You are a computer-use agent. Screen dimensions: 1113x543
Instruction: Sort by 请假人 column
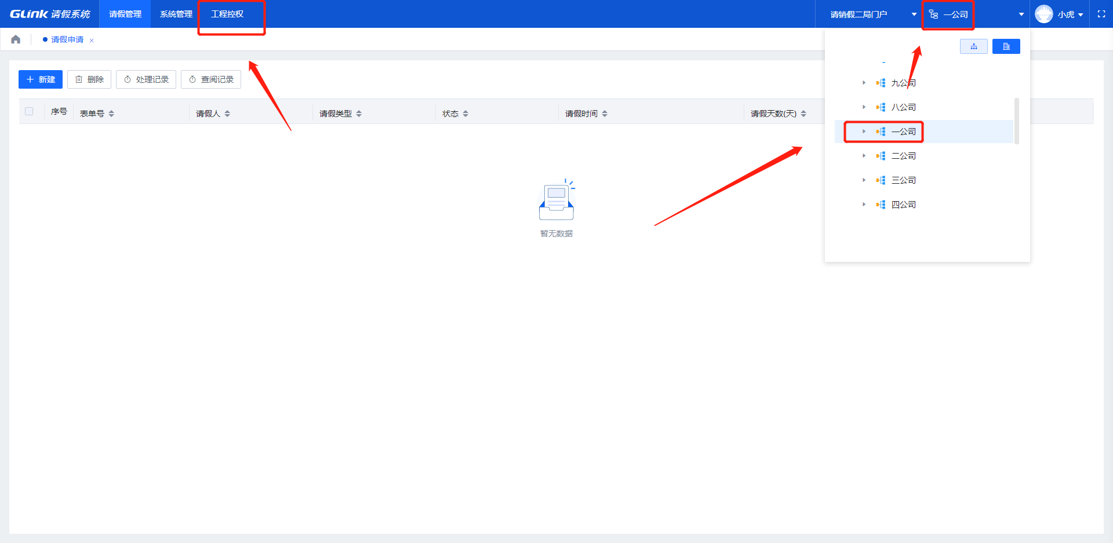[227, 114]
